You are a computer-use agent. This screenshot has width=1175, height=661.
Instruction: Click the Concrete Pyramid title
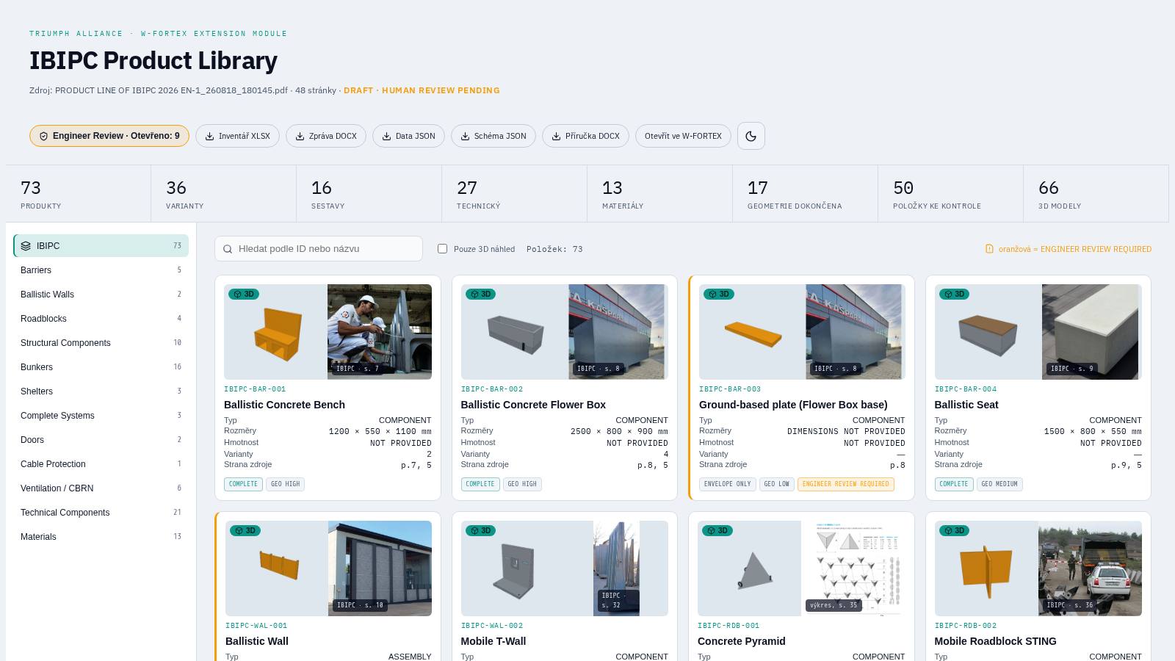click(x=741, y=641)
